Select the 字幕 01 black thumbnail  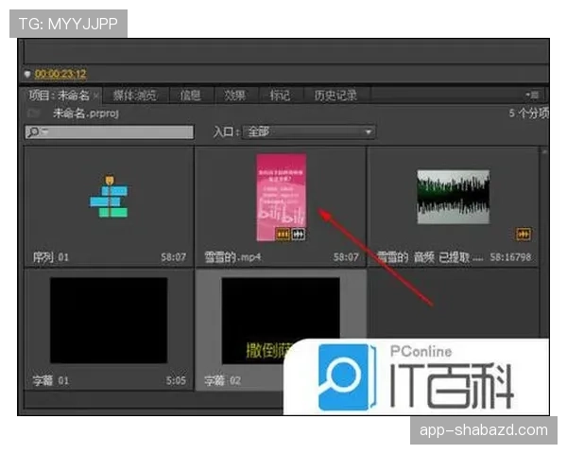coord(109,321)
